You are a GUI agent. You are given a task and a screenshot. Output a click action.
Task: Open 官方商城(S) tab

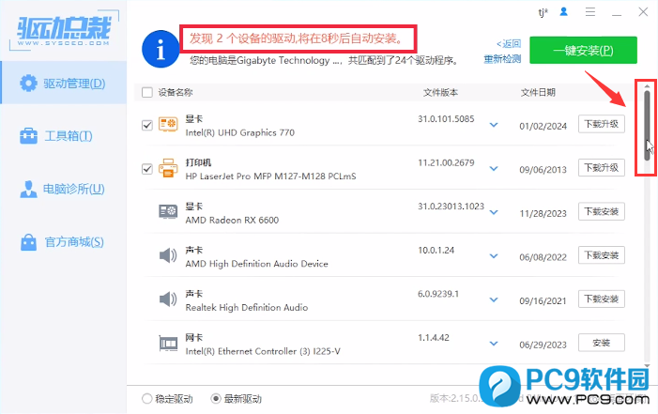(64, 242)
